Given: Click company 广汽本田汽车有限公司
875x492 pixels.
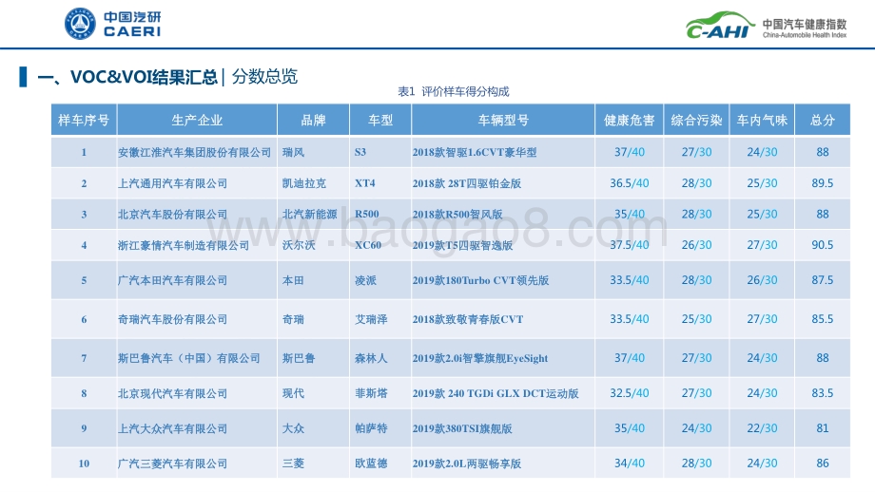Looking at the screenshot, I should (x=172, y=280).
